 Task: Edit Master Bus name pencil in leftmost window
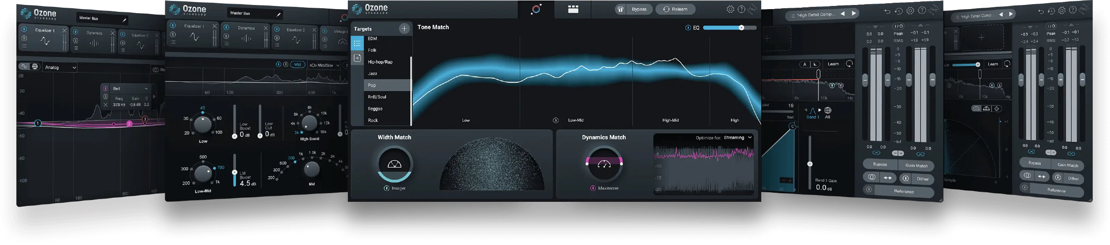[x=124, y=20]
